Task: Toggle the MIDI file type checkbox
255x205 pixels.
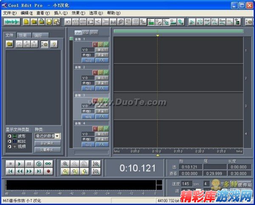Action: [x=9, y=141]
